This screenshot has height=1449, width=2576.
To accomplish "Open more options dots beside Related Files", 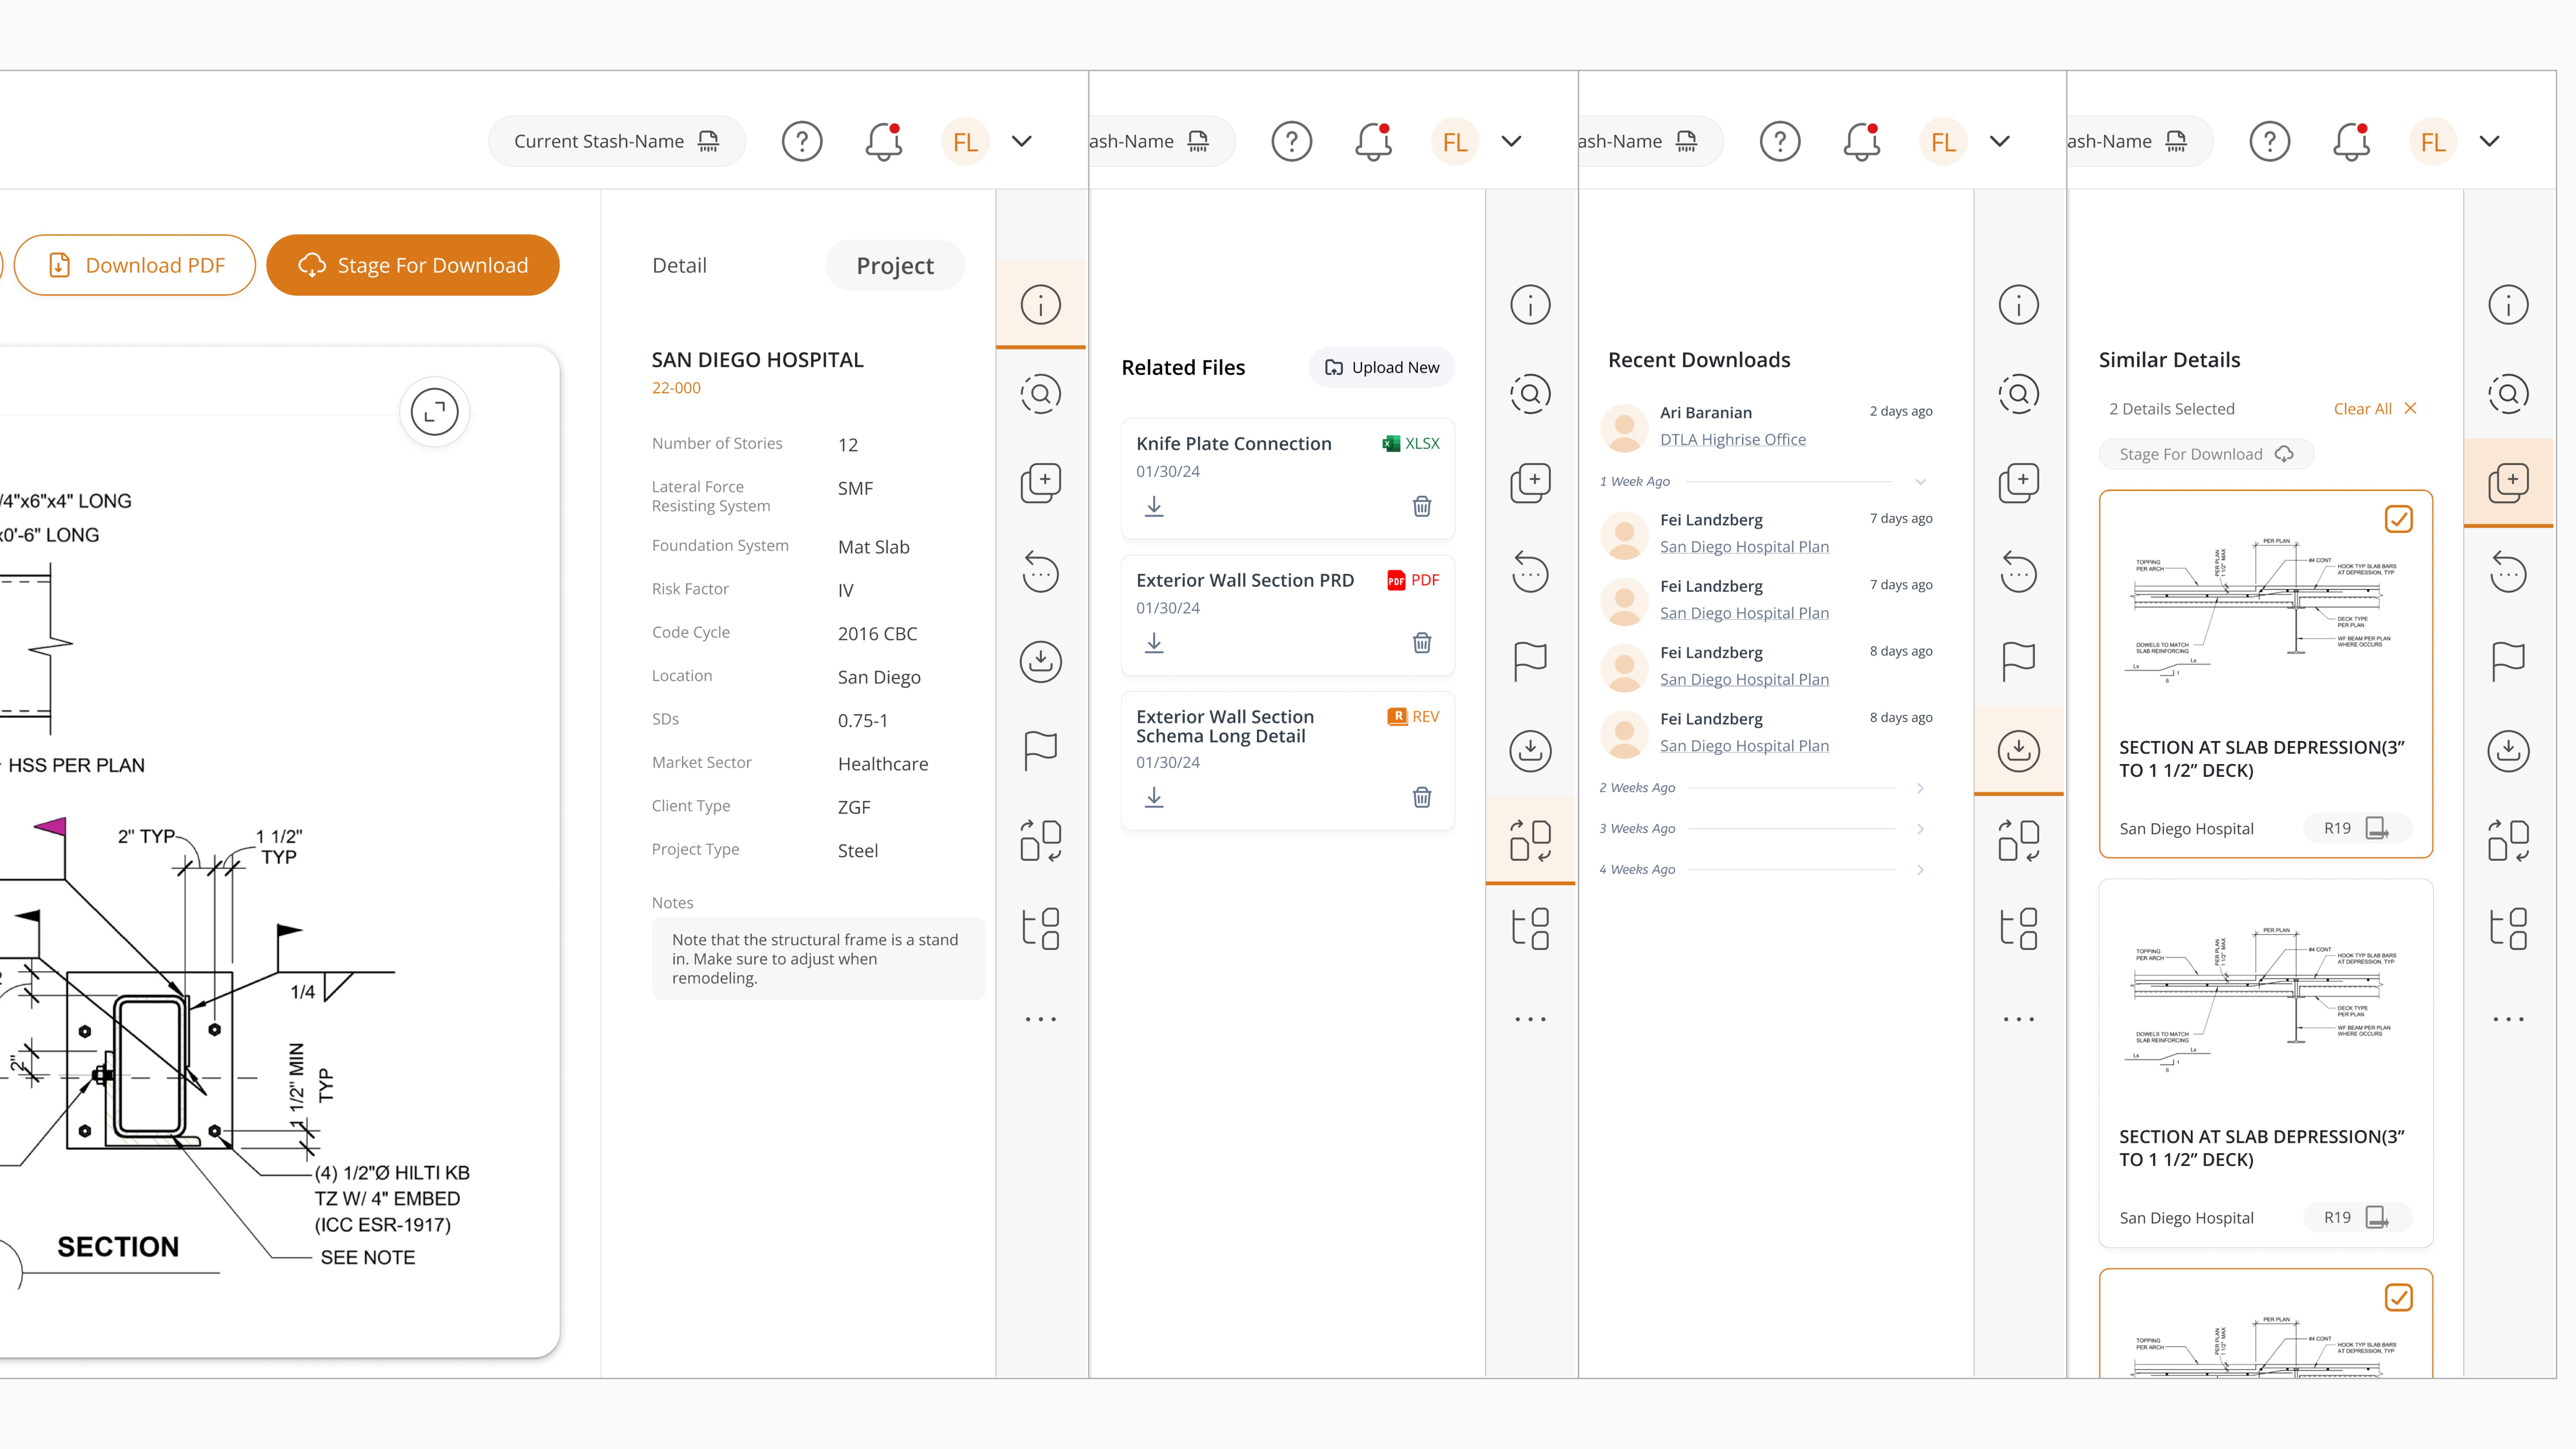I will [x=1530, y=1019].
